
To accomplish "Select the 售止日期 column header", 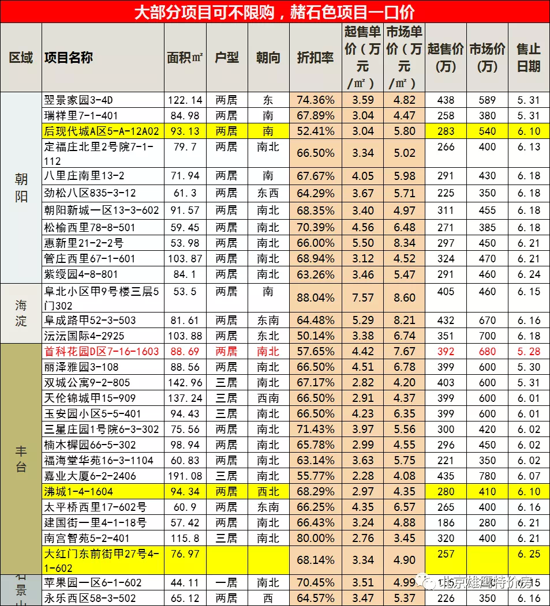I will 528,58.
